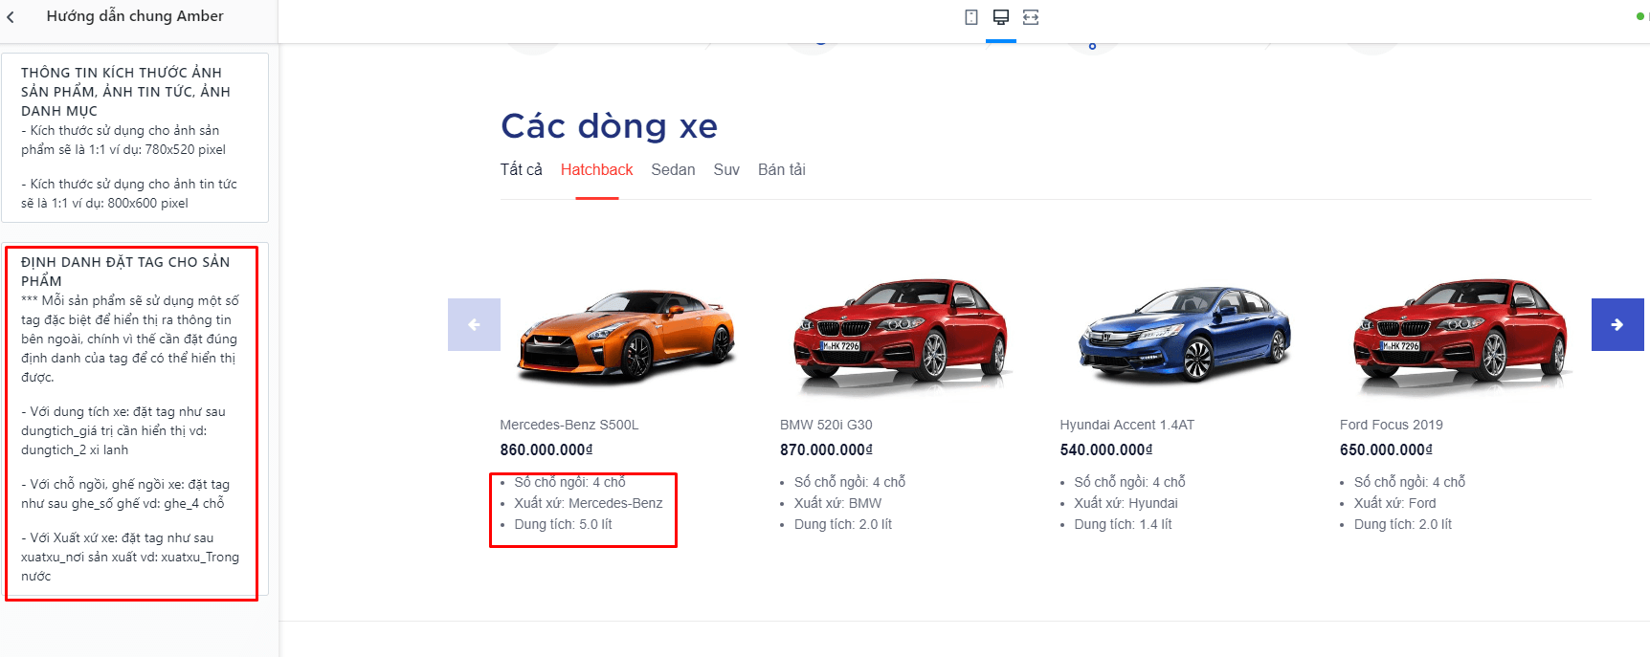Switch to desktop preview icon
1650x657 pixels.
pos(1001,17)
